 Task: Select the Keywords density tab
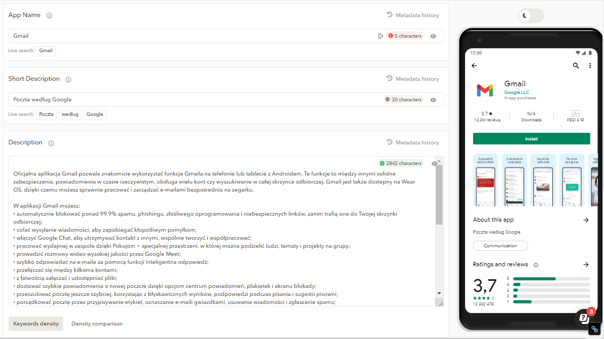pos(36,323)
